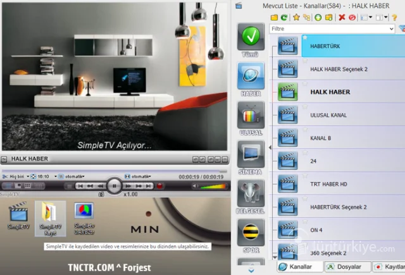405x275 pixels.
Task: Toggle favorite star on HALK HABER Seçenek 2
Action: pos(305,61)
